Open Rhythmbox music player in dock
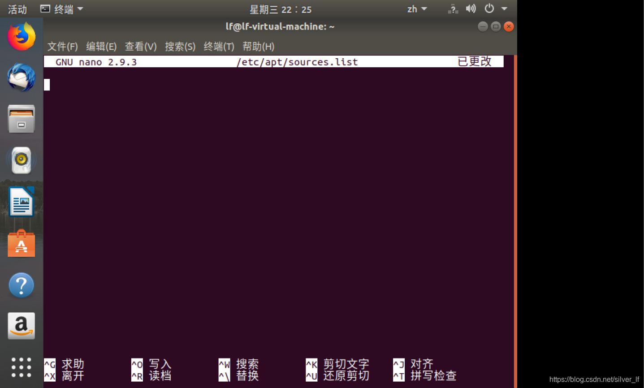 [x=21, y=160]
